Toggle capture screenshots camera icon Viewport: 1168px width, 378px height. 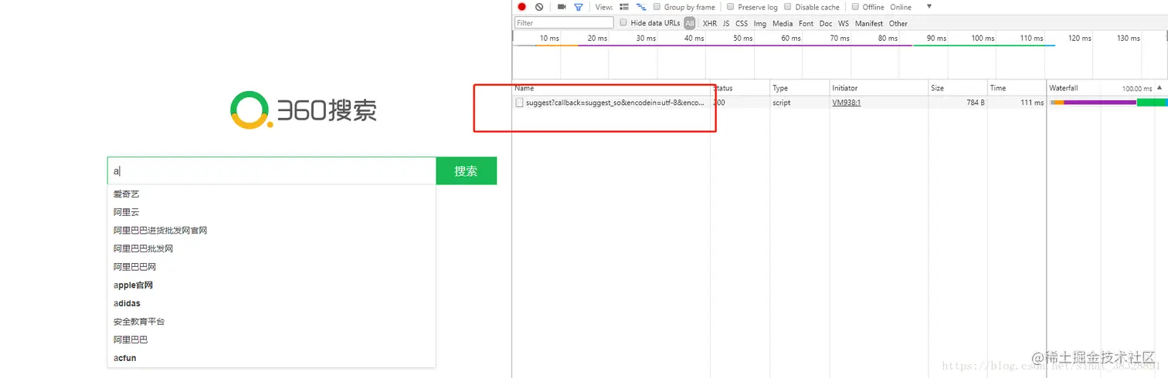point(562,7)
